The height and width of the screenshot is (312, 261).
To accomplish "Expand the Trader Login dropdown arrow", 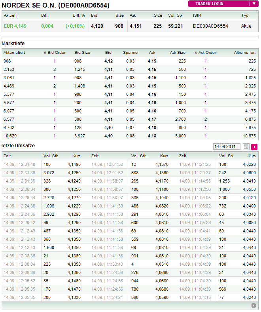I will pyautogui.click(x=253, y=4).
